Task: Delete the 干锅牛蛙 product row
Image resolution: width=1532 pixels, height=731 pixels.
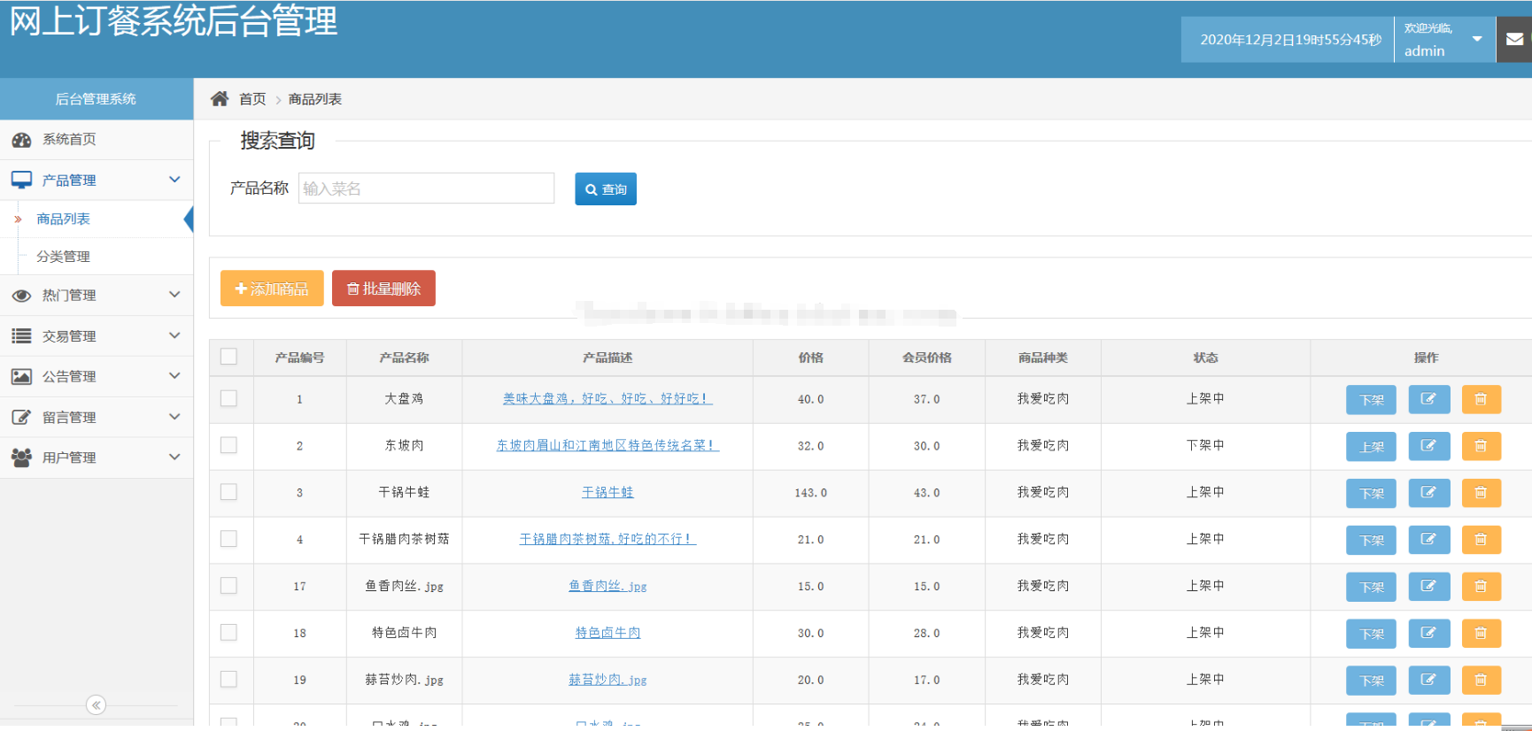Action: [x=1481, y=493]
